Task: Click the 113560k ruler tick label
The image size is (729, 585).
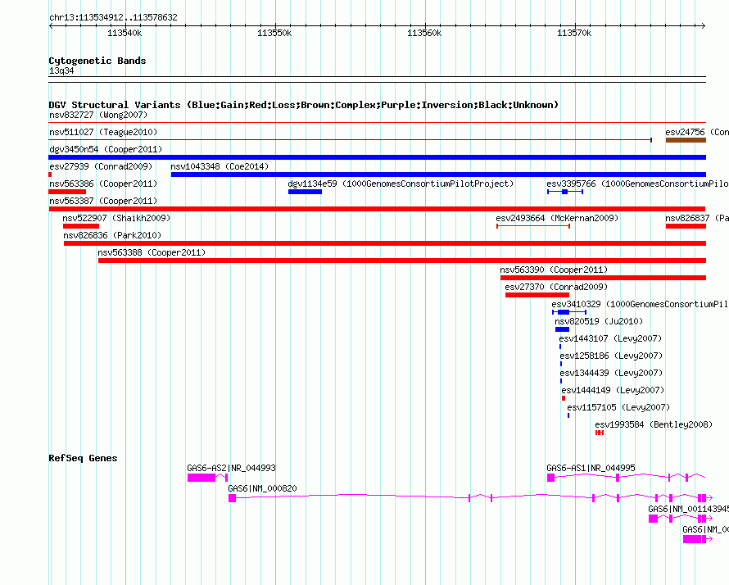Action: point(424,33)
